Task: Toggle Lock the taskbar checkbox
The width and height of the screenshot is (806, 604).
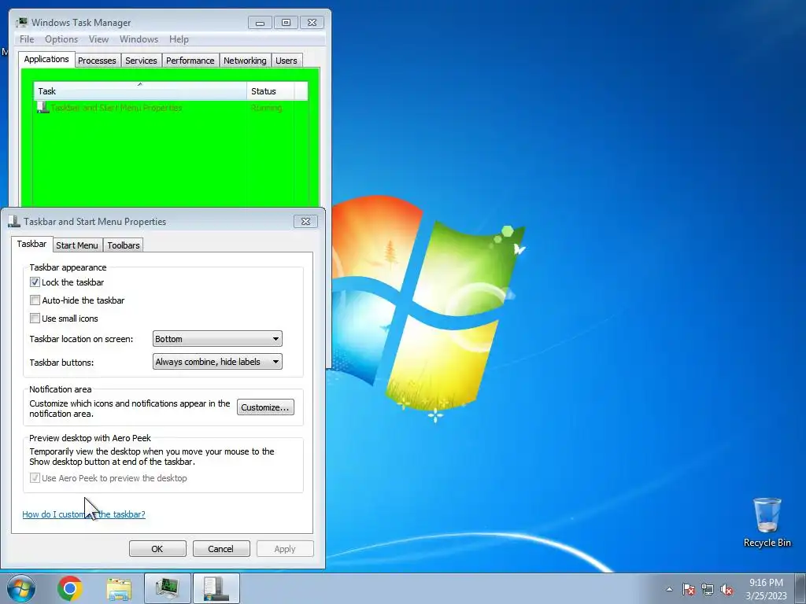Action: coord(35,282)
